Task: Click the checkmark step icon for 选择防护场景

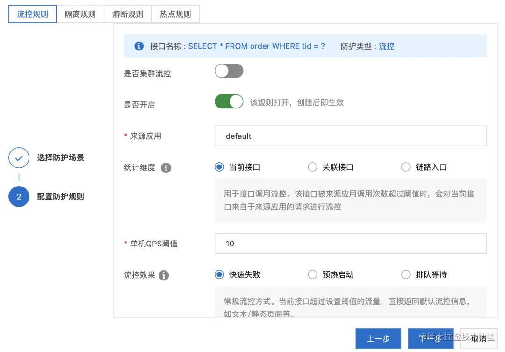Action: [x=19, y=158]
